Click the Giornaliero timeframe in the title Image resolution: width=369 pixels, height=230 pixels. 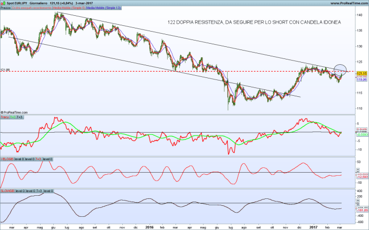coord(42,3)
